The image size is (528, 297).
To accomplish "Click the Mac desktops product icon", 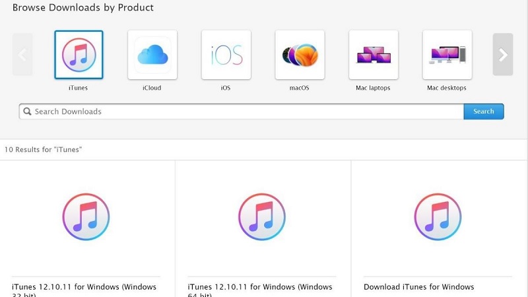I will pyautogui.click(x=447, y=55).
